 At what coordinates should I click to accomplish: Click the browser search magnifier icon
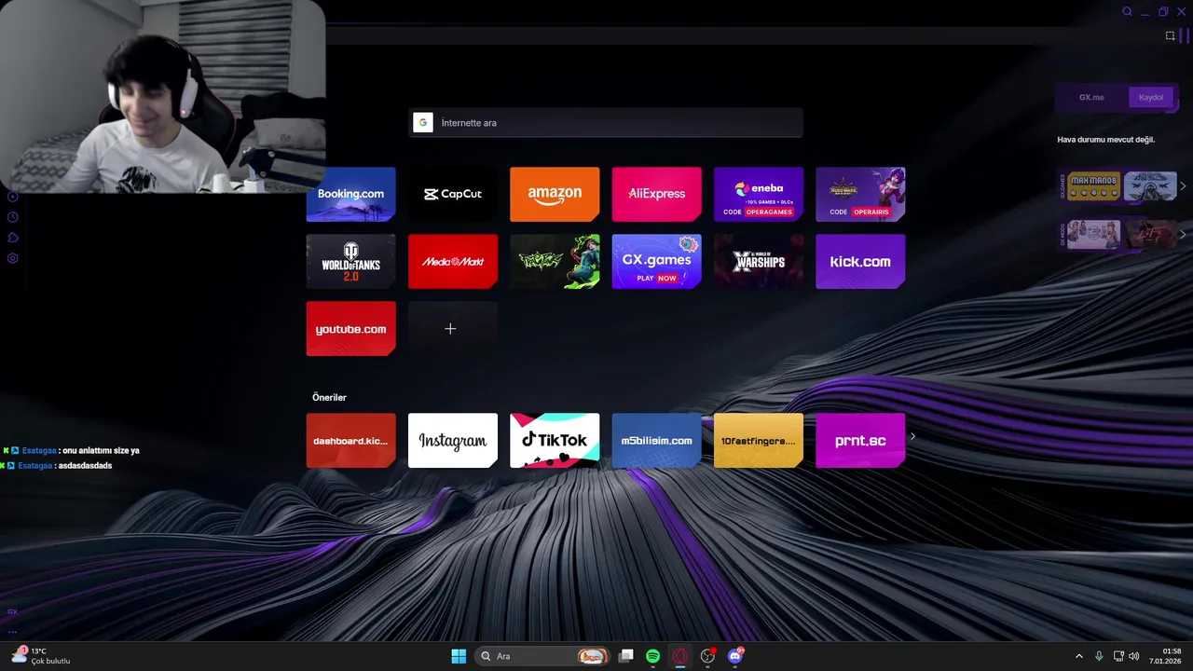(1127, 11)
